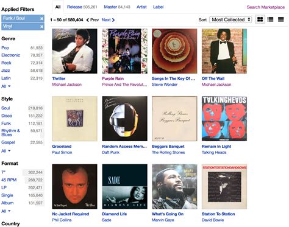Open the Talking Heads artist link
The image size is (289, 227).
coord(214,153)
